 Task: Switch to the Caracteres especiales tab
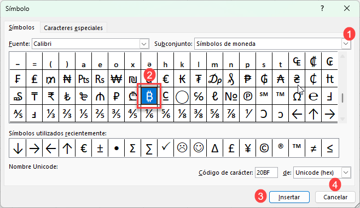click(73, 28)
